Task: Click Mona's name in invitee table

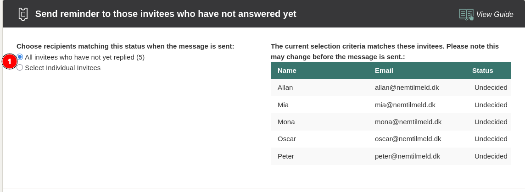Action: click(x=286, y=122)
